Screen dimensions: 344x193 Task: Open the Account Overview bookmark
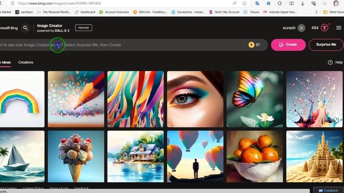pyautogui.click(x=114, y=12)
